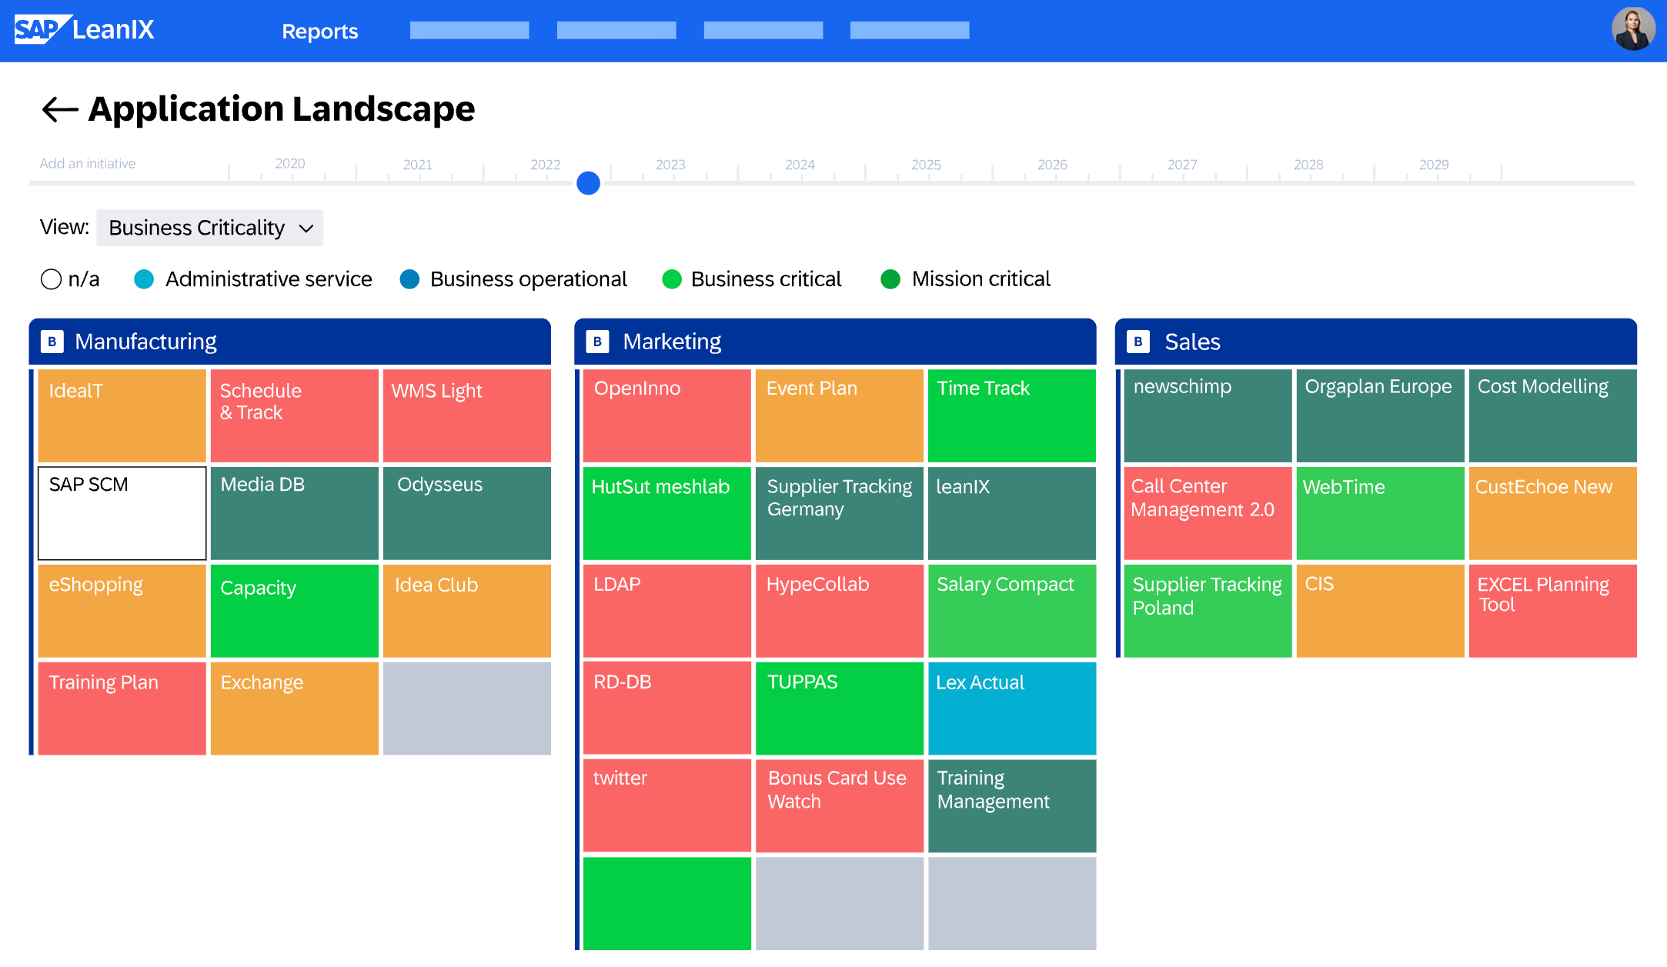1667x967 pixels.
Task: Select the Schedule & Track tile
Action: [294, 415]
